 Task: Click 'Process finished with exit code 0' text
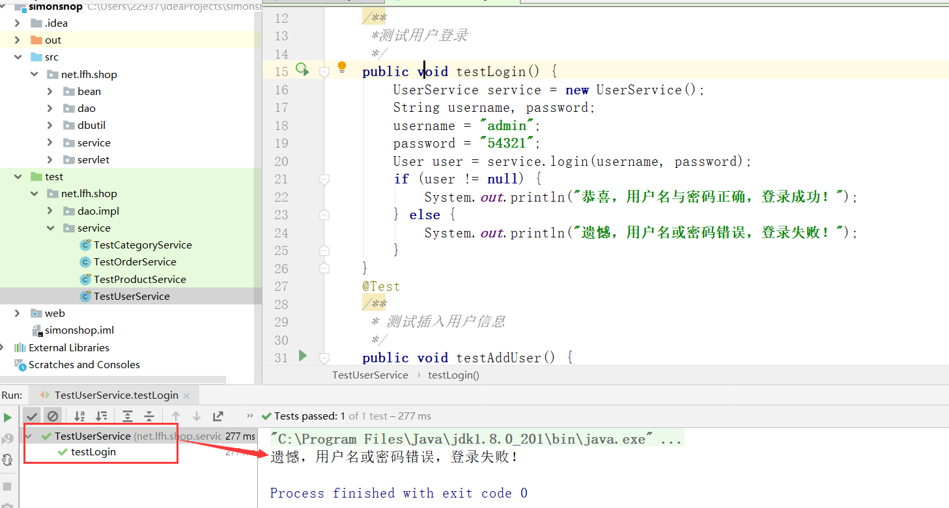click(x=399, y=493)
